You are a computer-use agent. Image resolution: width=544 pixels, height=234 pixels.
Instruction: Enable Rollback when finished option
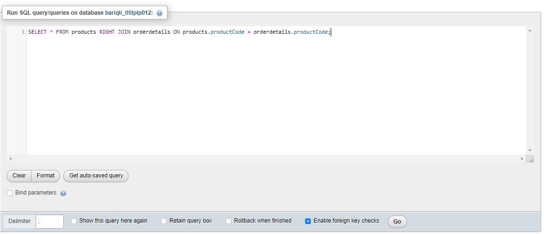[x=228, y=221]
